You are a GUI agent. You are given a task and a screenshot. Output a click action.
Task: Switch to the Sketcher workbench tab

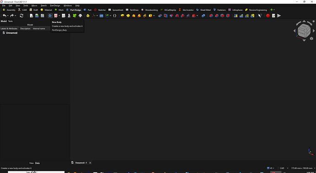[x=100, y=10]
